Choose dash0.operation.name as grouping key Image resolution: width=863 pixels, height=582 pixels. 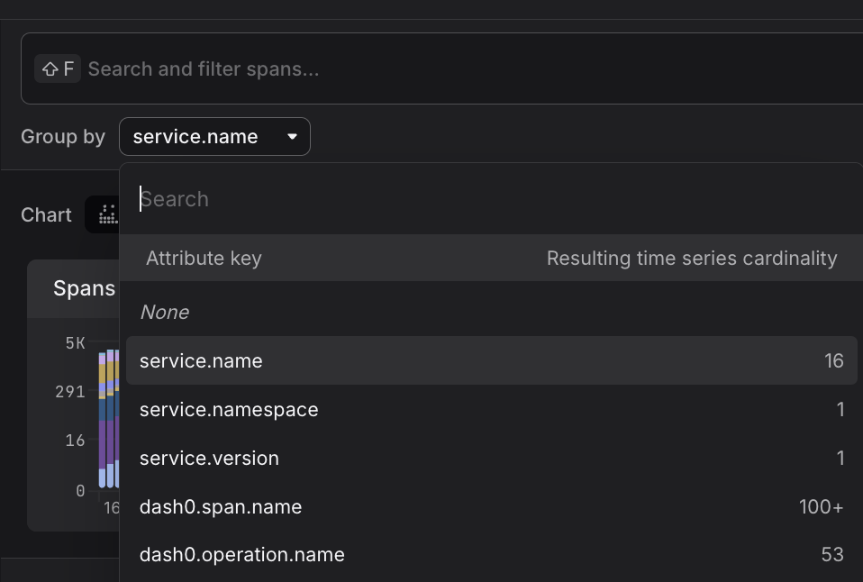tap(241, 555)
